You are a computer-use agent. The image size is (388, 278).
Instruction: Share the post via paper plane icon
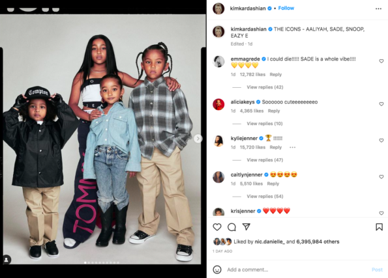246,227
